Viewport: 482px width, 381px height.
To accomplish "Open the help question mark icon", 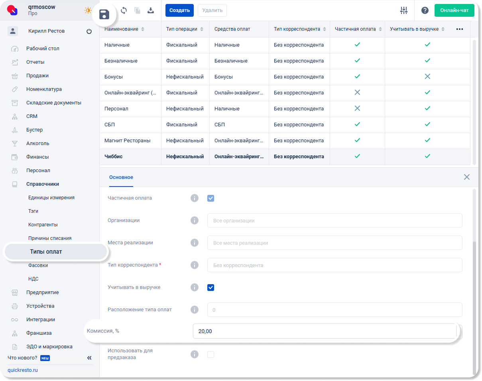I will point(425,10).
